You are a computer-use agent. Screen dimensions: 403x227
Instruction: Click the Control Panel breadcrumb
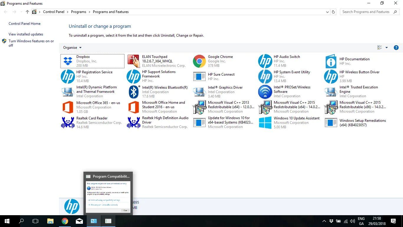click(54, 12)
